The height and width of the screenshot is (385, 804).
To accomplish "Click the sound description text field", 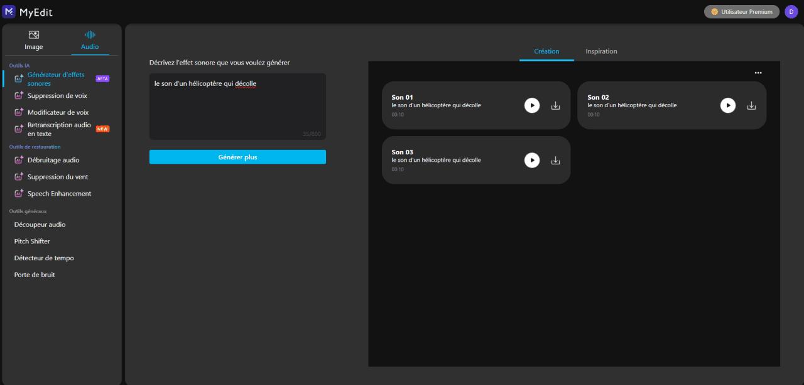I will pos(237,106).
